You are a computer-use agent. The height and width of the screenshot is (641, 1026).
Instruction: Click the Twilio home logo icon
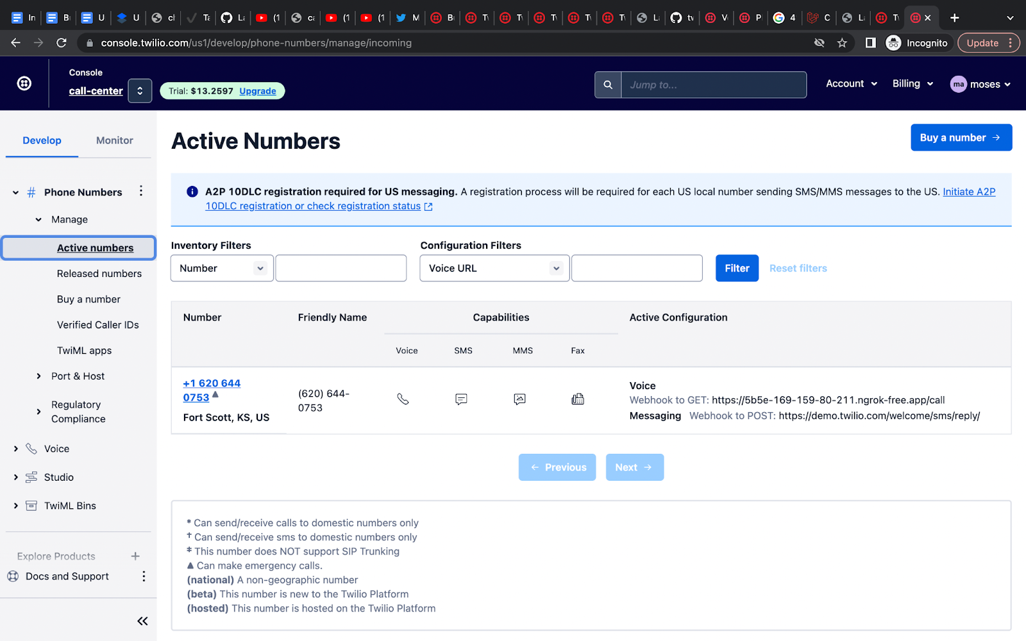point(24,83)
